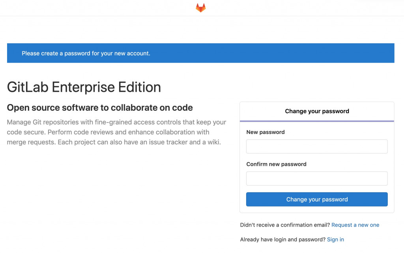The width and height of the screenshot is (404, 253).
Task: Click into the Confirm new password field
Action: click(317, 179)
